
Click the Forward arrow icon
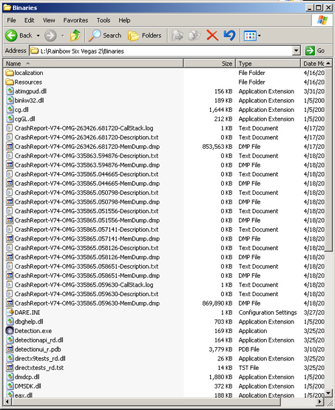(50, 36)
